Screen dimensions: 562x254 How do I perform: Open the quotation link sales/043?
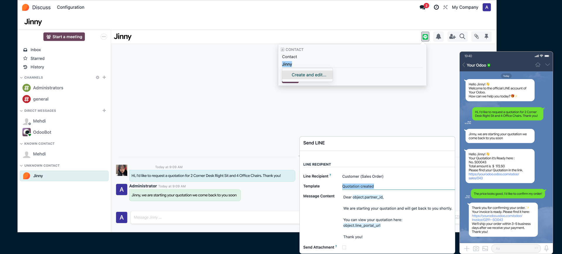click(494, 176)
